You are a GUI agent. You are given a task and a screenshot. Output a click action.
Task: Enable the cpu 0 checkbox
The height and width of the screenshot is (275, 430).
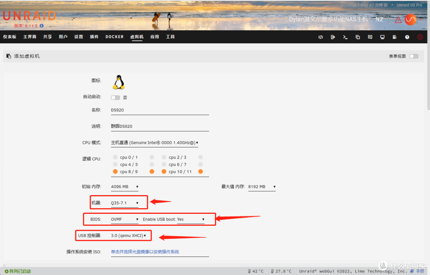pos(115,157)
